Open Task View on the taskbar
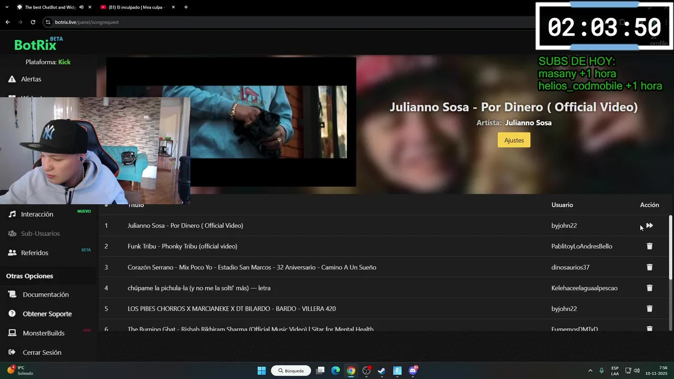This screenshot has width=674, height=379. (x=320, y=371)
